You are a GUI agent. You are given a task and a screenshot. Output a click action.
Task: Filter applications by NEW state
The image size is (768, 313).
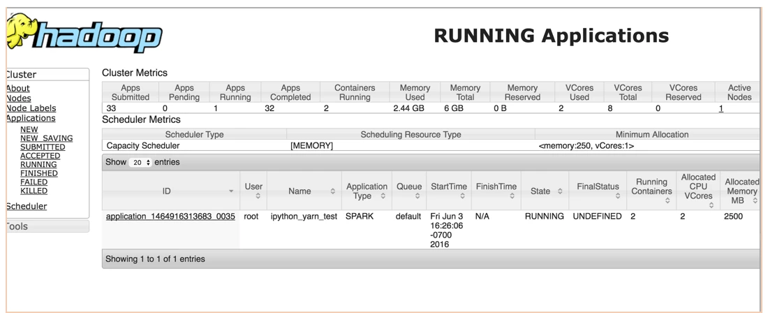click(29, 130)
